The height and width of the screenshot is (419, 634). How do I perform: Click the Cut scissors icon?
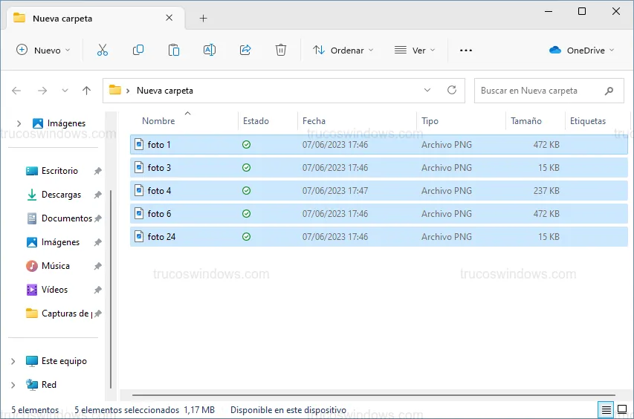coord(103,50)
